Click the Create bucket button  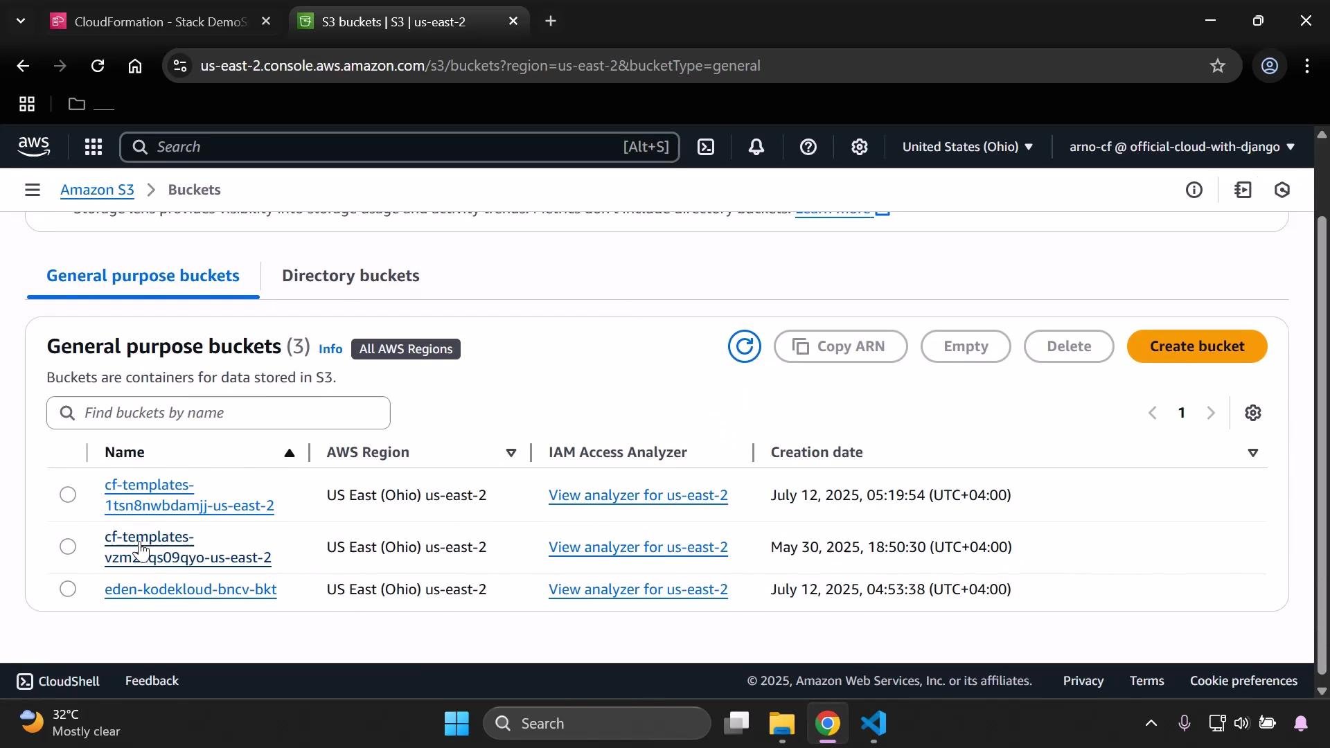pos(1197,346)
